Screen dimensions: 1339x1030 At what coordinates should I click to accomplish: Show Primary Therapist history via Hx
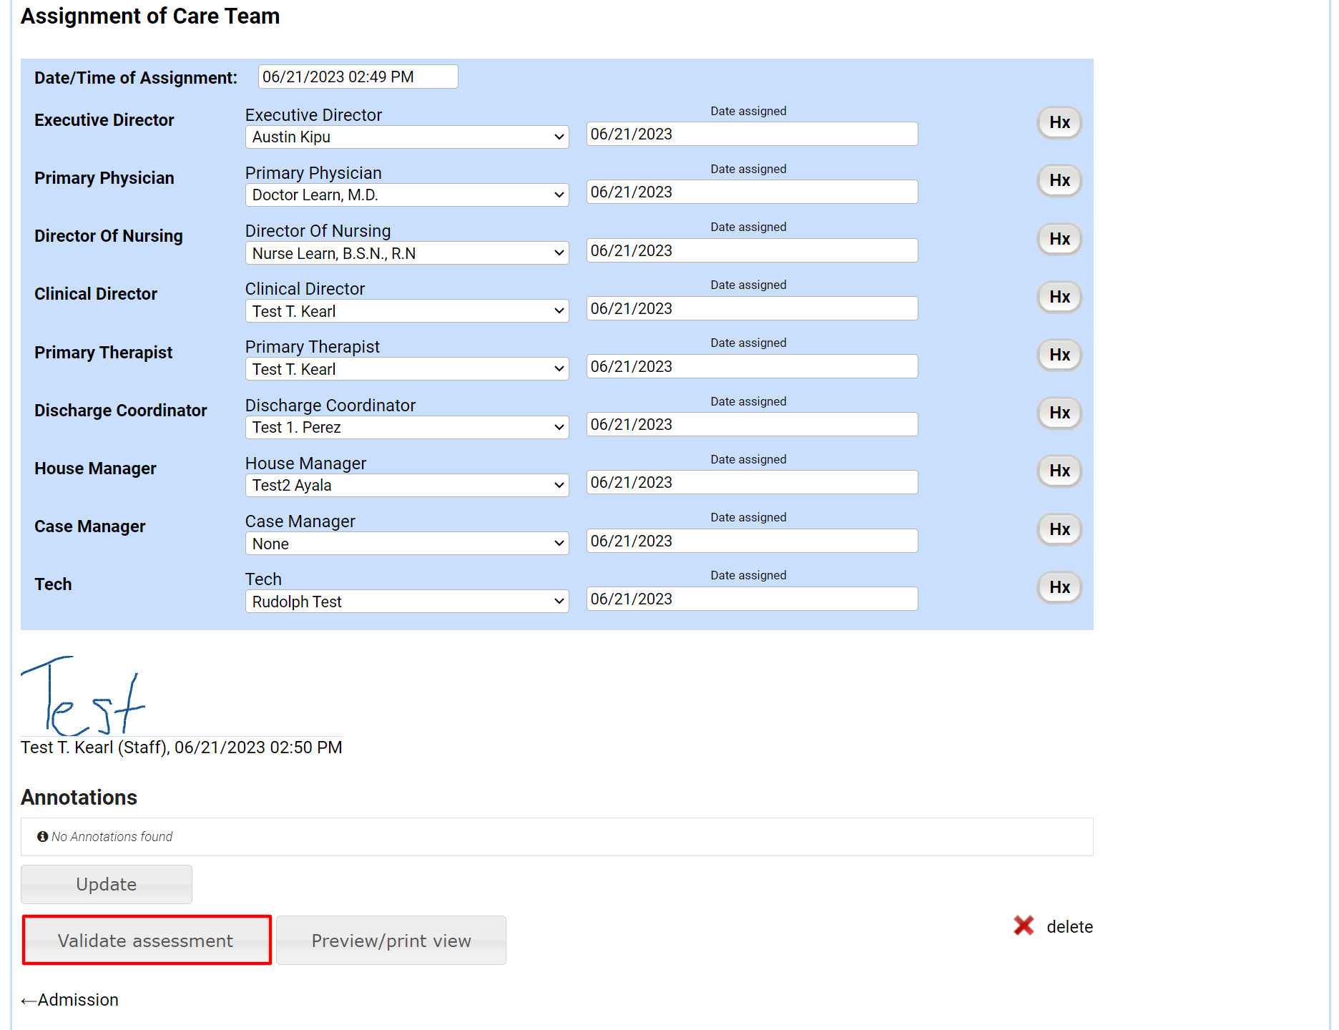tap(1059, 355)
